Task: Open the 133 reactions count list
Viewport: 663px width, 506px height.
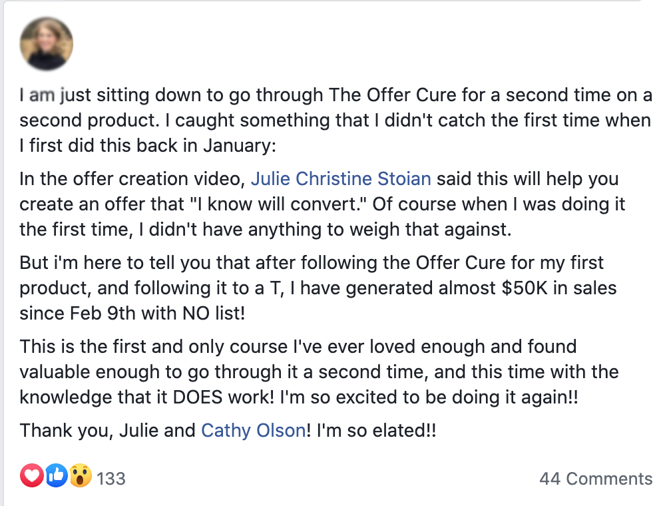Action: point(110,479)
